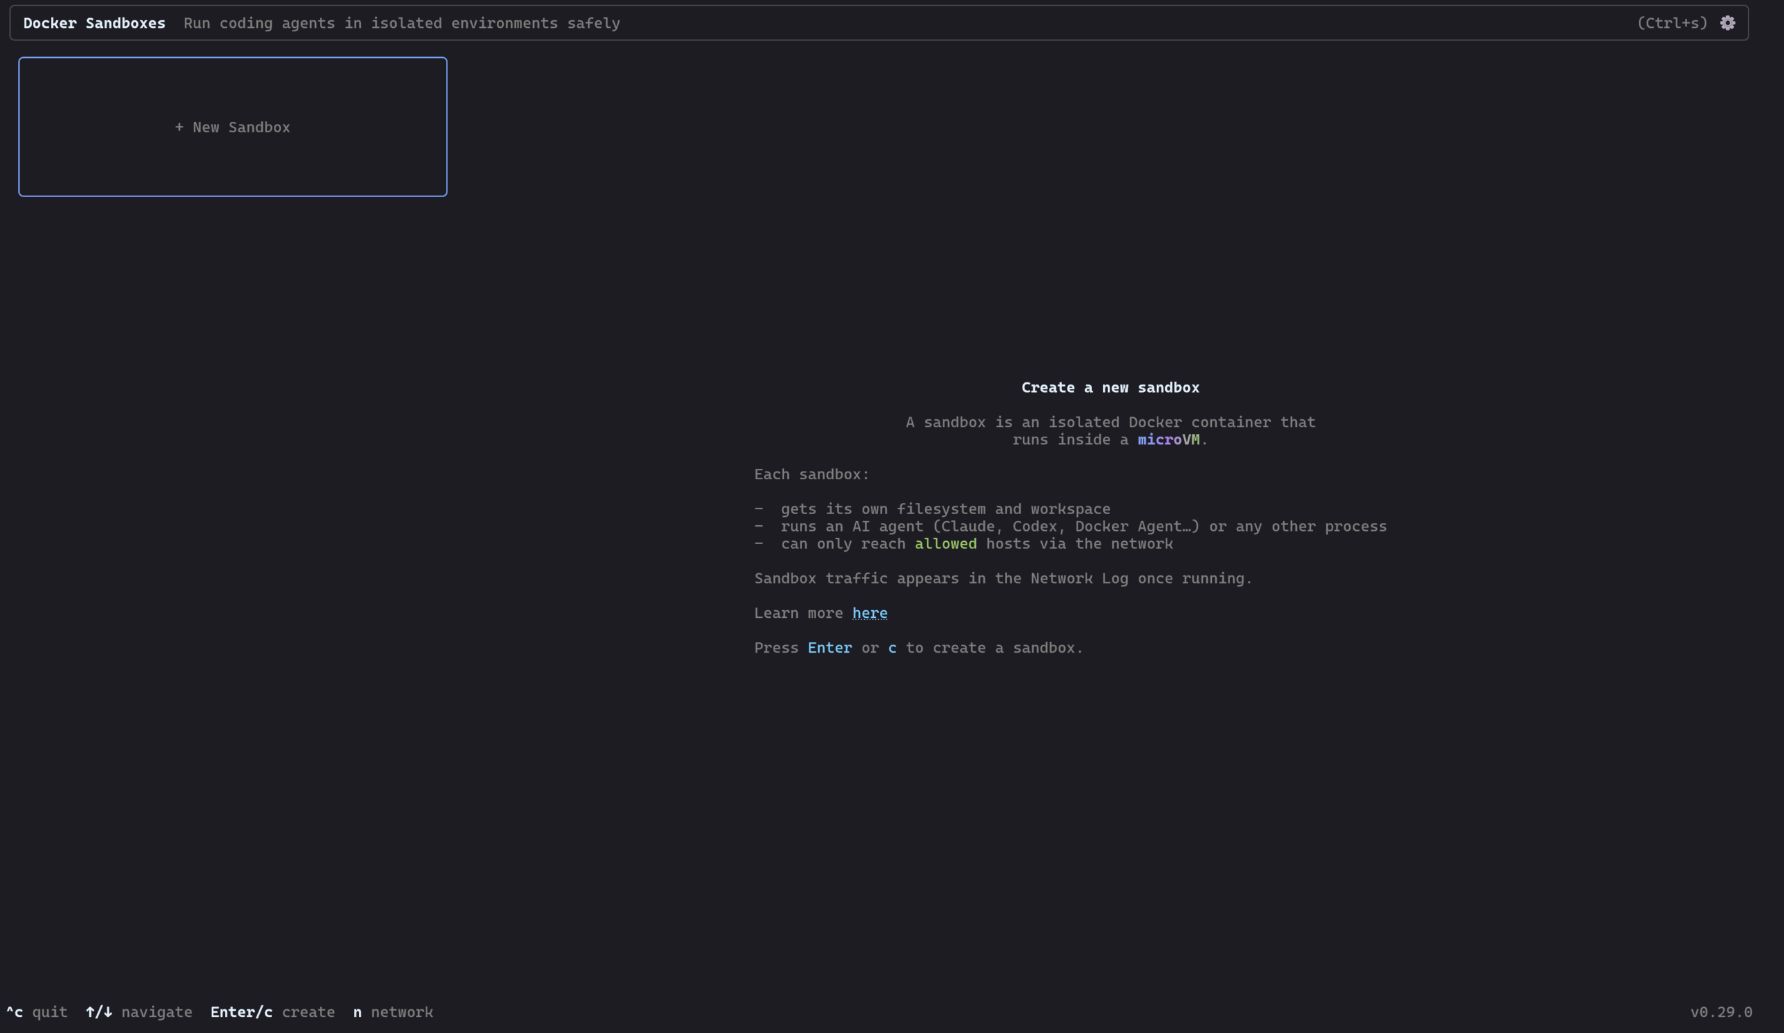Viewport: 1784px width, 1033px height.
Task: Click the "Run coding agents" subtitle
Action: pyautogui.click(x=401, y=23)
